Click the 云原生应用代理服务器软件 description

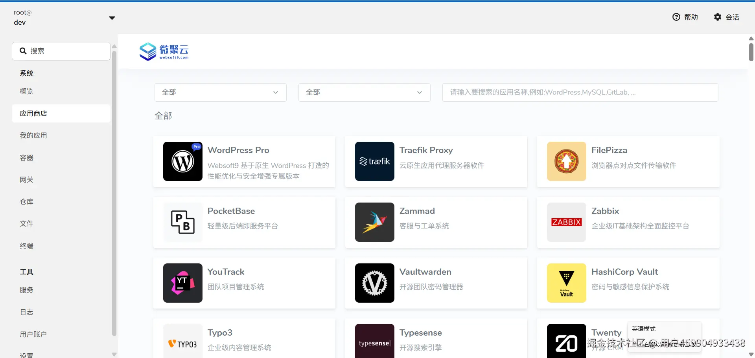pos(442,165)
